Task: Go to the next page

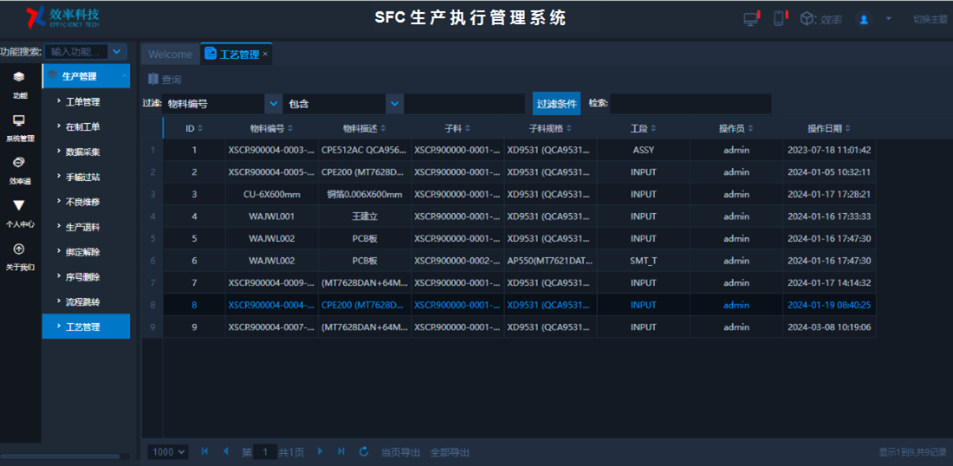Action: (320, 451)
